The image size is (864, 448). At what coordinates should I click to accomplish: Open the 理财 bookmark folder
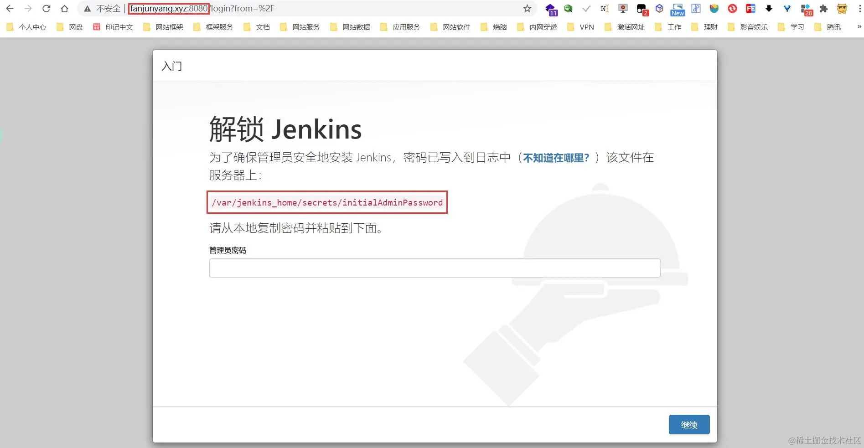coord(705,27)
